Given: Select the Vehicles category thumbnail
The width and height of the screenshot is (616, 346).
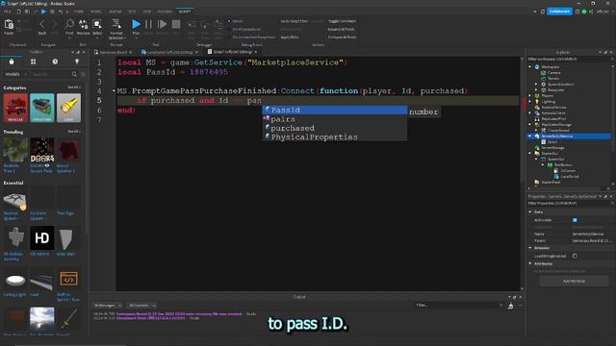Looking at the screenshot, I should [x=15, y=108].
